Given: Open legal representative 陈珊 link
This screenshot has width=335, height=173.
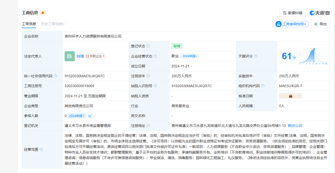Looking at the screenshot, I should [80, 56].
